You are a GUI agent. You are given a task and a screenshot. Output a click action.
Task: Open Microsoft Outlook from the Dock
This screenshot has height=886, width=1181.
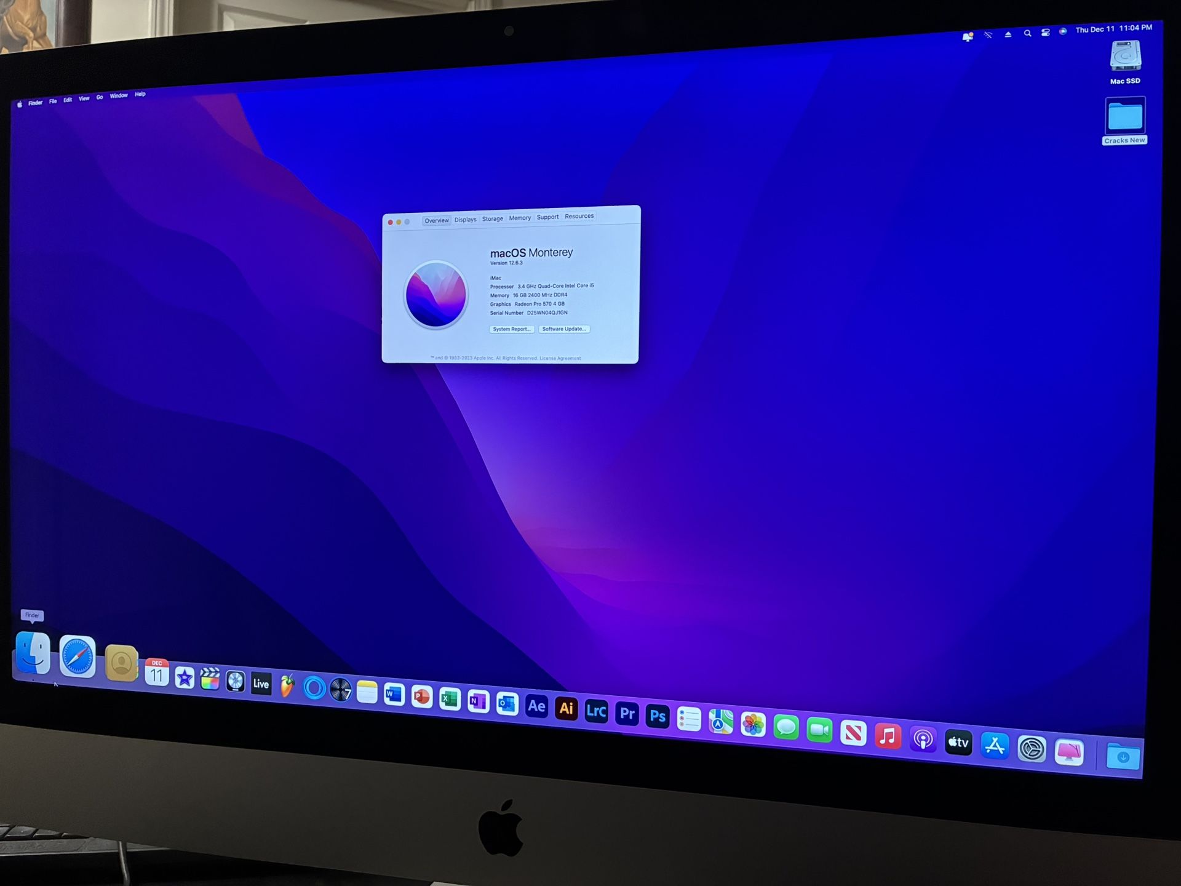[x=506, y=703]
